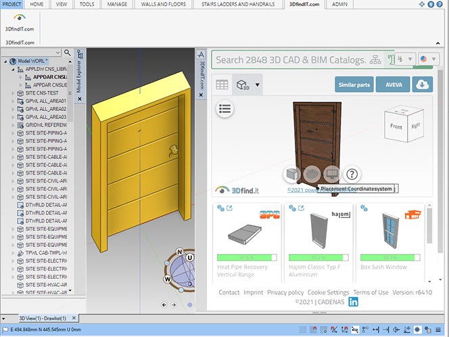Switch to the HOME ribbon tab

point(37,4)
